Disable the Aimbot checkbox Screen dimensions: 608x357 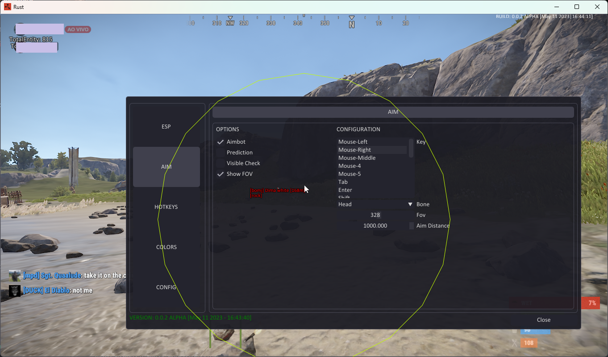[220, 141]
